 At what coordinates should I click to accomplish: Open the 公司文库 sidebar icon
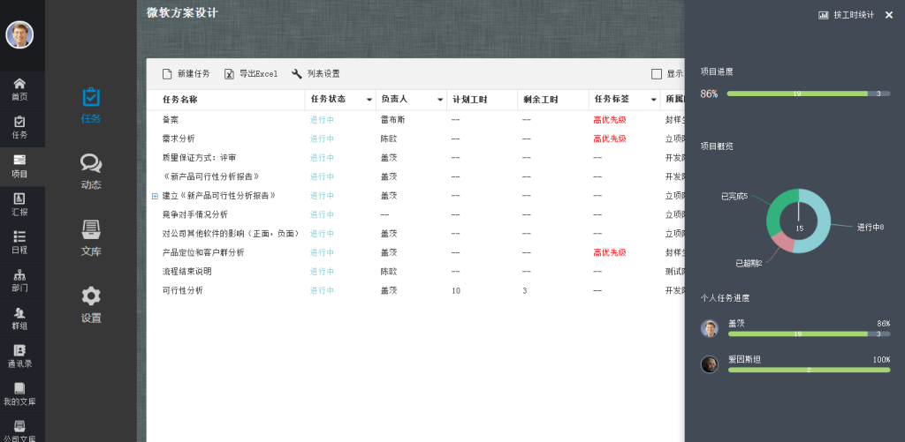(19, 431)
